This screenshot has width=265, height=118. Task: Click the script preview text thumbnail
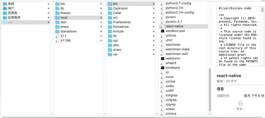point(238,36)
